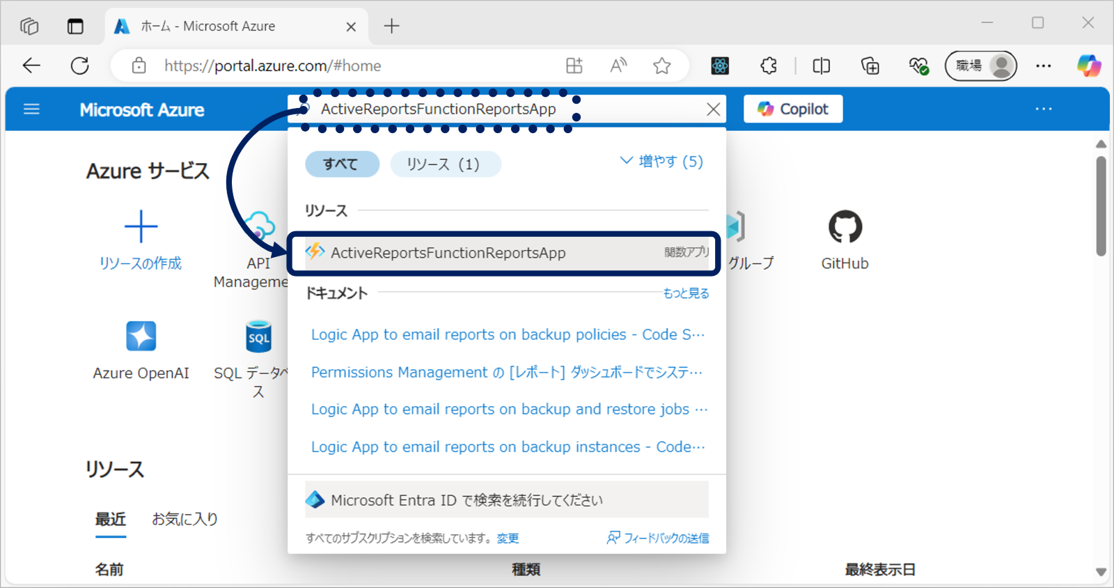Open the Copilot sidebar icon in browser
This screenshot has width=1114, height=588.
[x=1090, y=65]
